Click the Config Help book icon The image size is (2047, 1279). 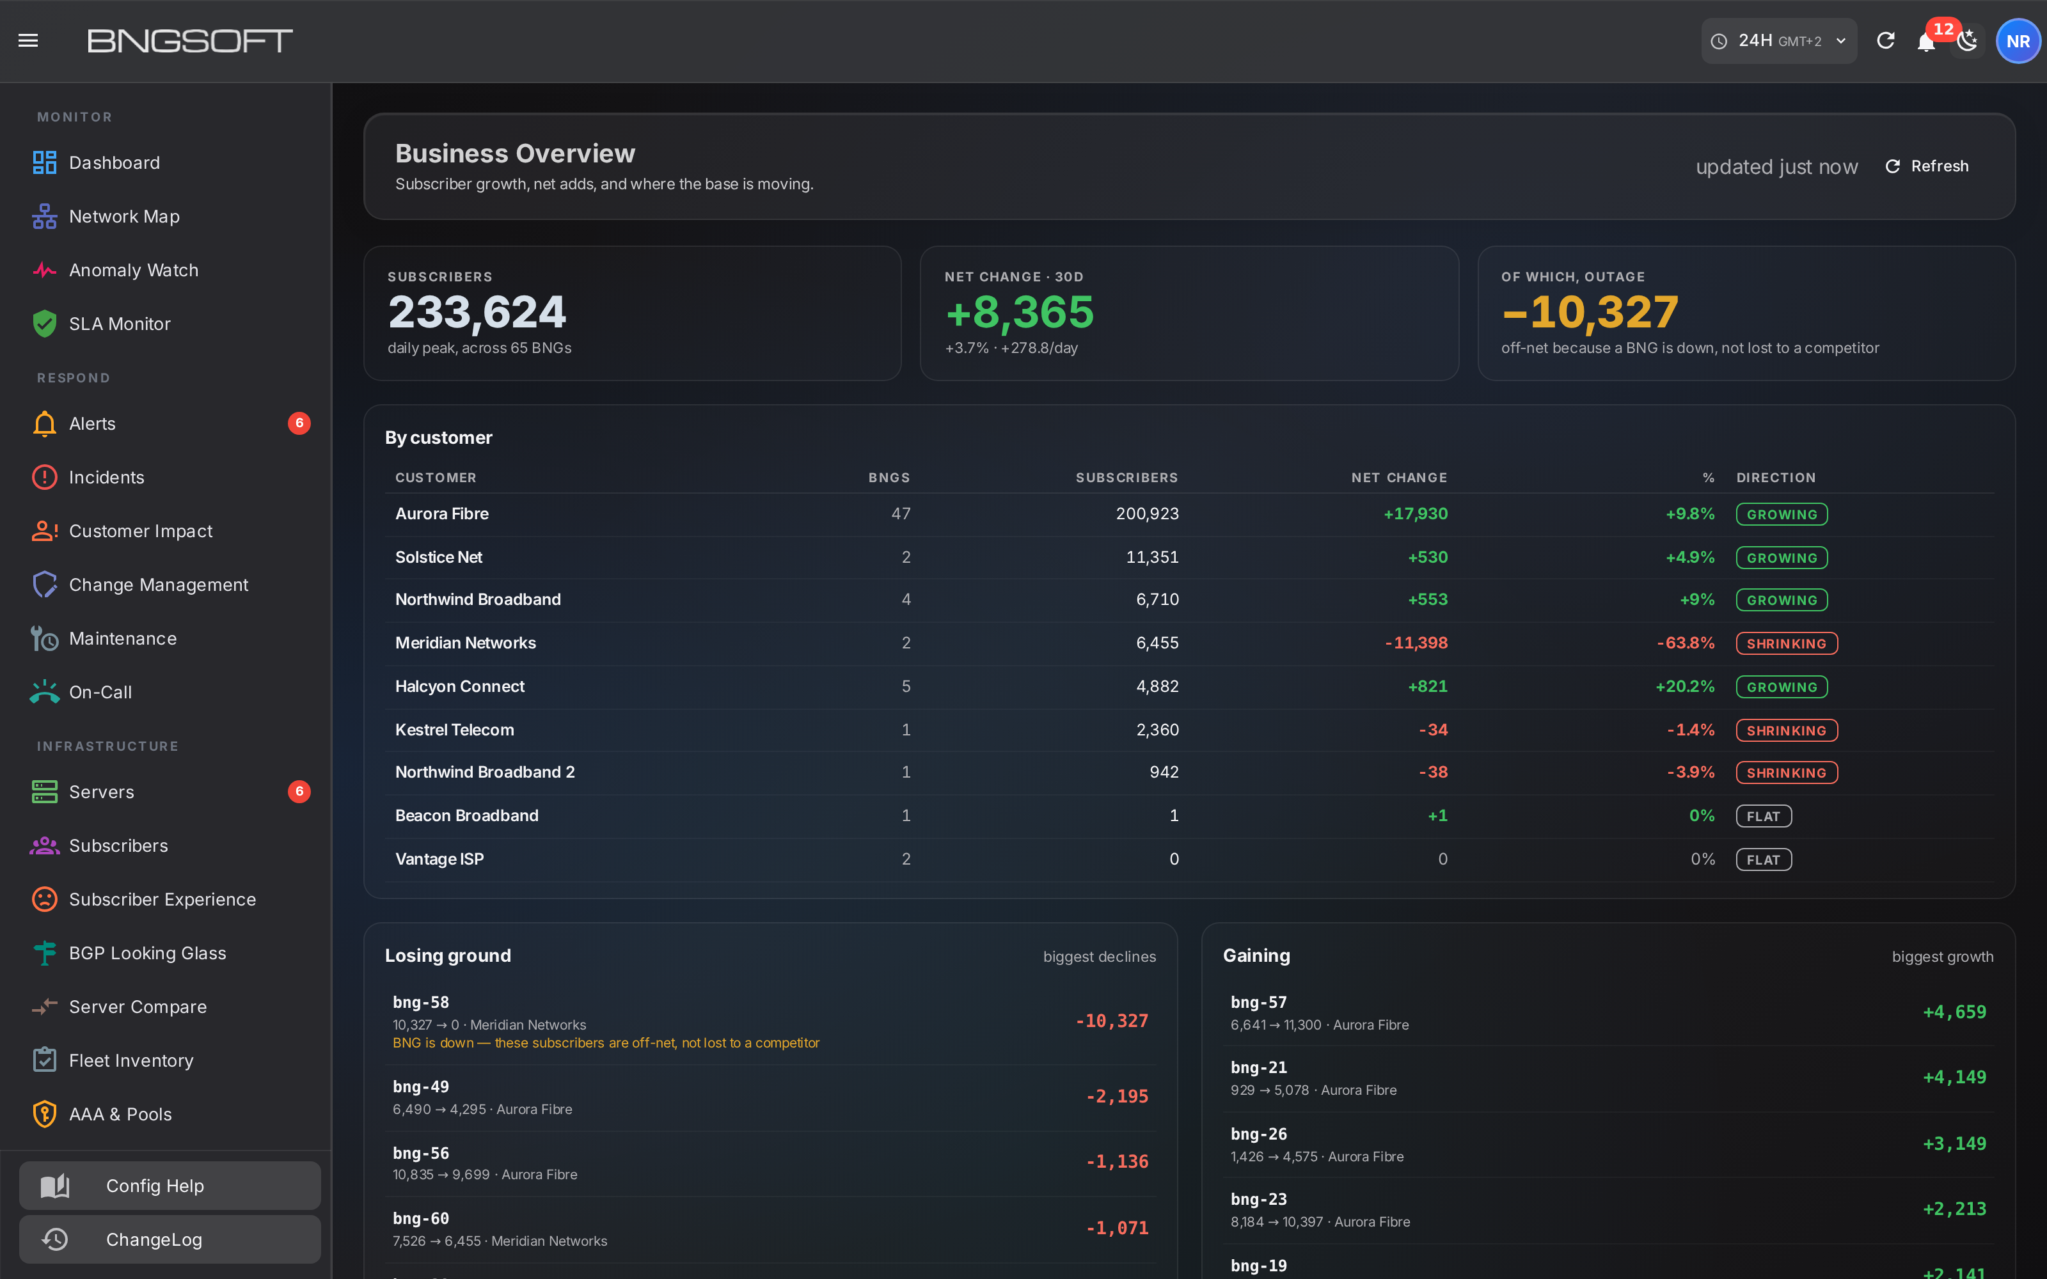tap(55, 1186)
